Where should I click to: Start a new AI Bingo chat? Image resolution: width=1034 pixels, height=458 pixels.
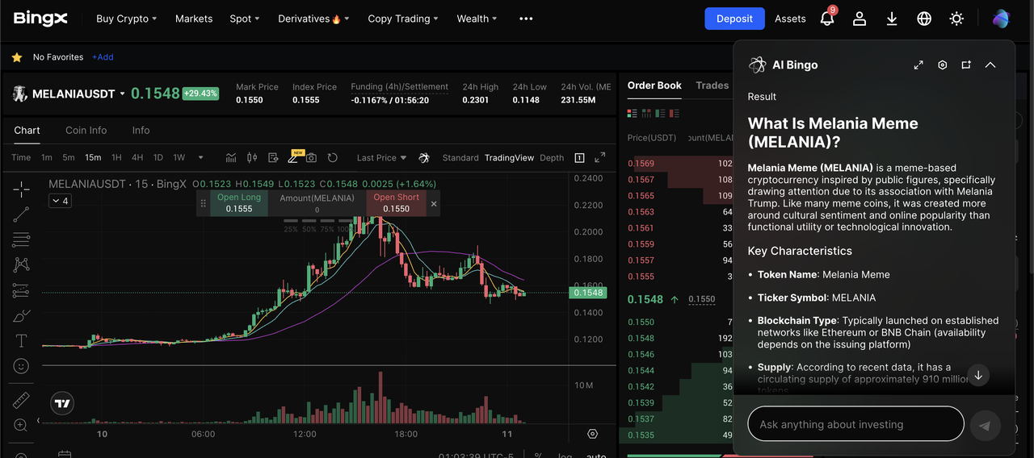(966, 65)
